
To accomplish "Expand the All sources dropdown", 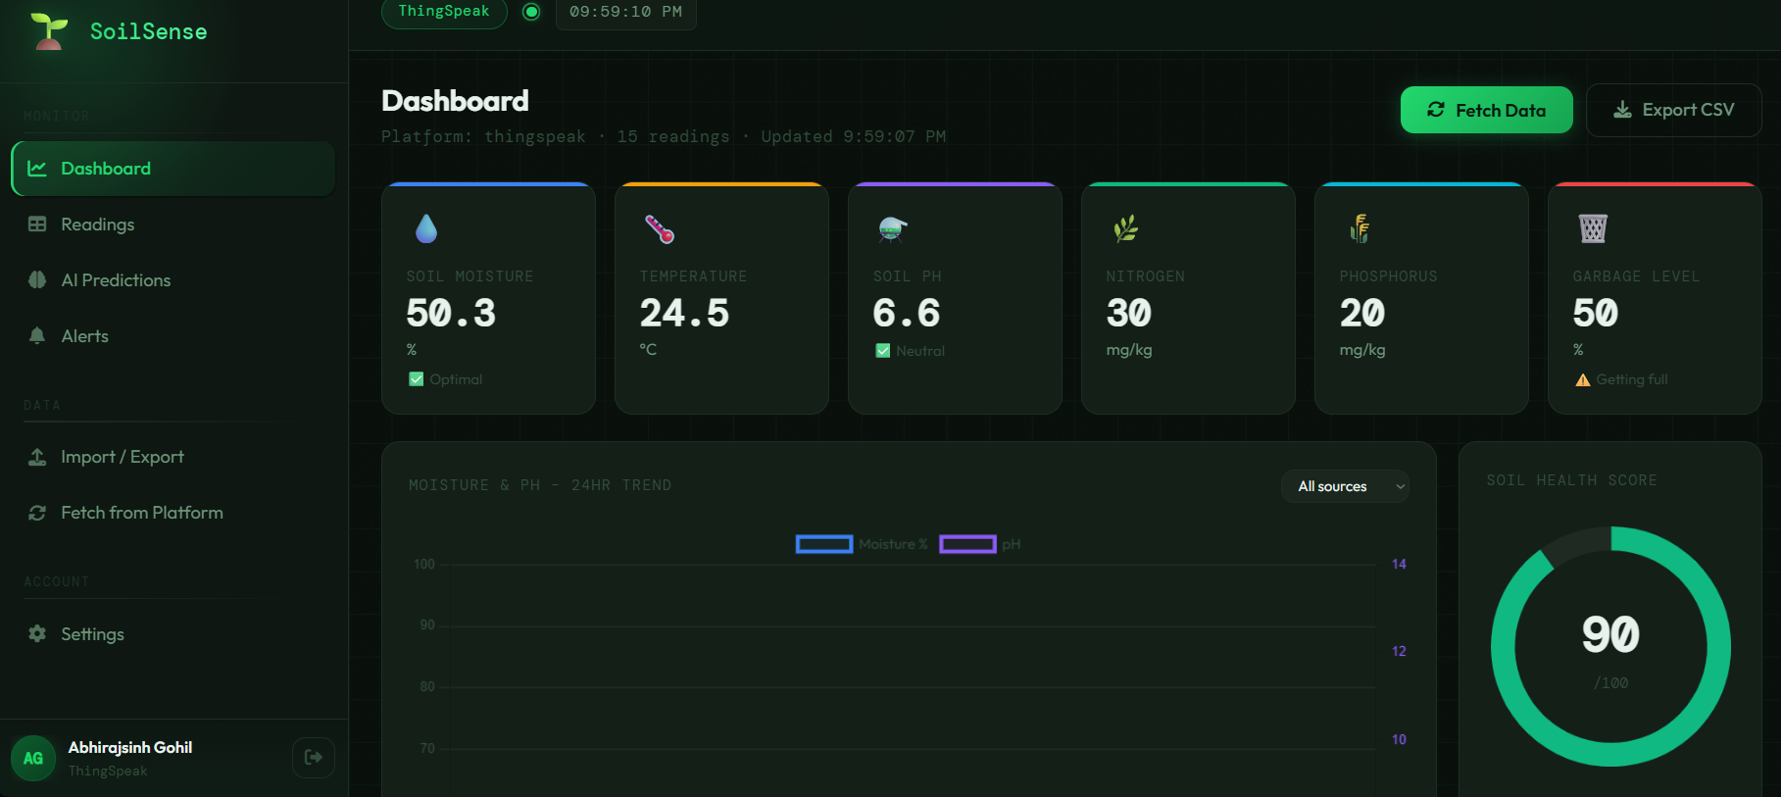I will [x=1345, y=486].
